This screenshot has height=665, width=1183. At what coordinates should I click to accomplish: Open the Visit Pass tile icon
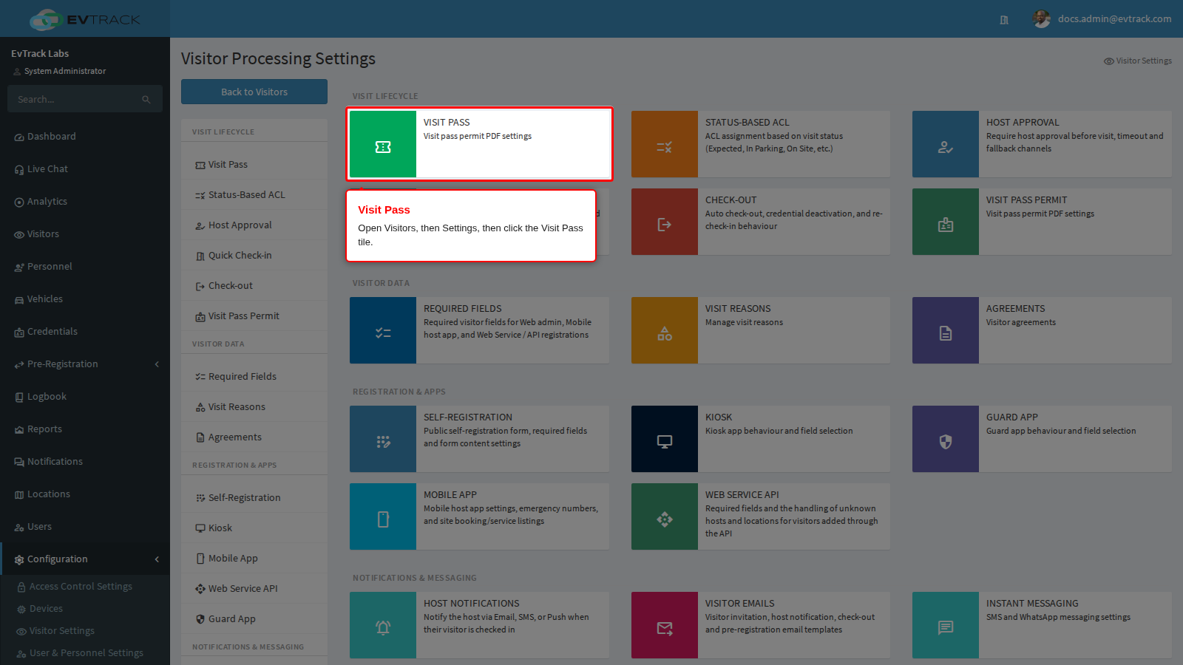click(383, 144)
